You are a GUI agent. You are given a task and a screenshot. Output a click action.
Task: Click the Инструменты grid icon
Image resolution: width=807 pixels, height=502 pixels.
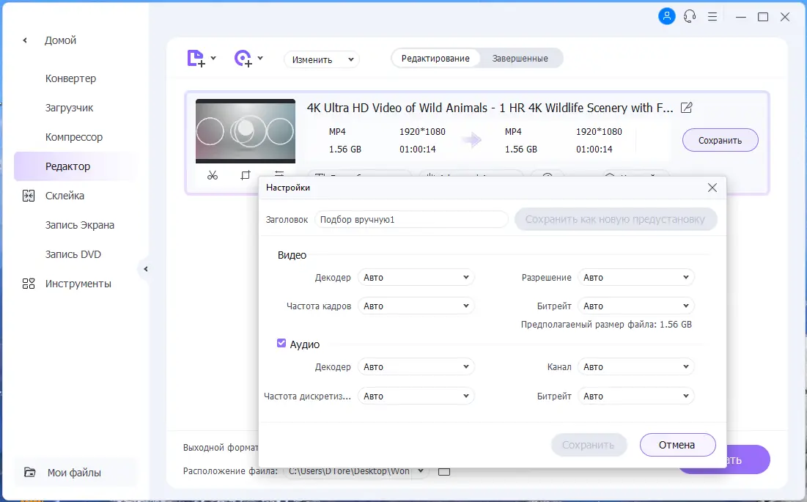pyautogui.click(x=29, y=284)
